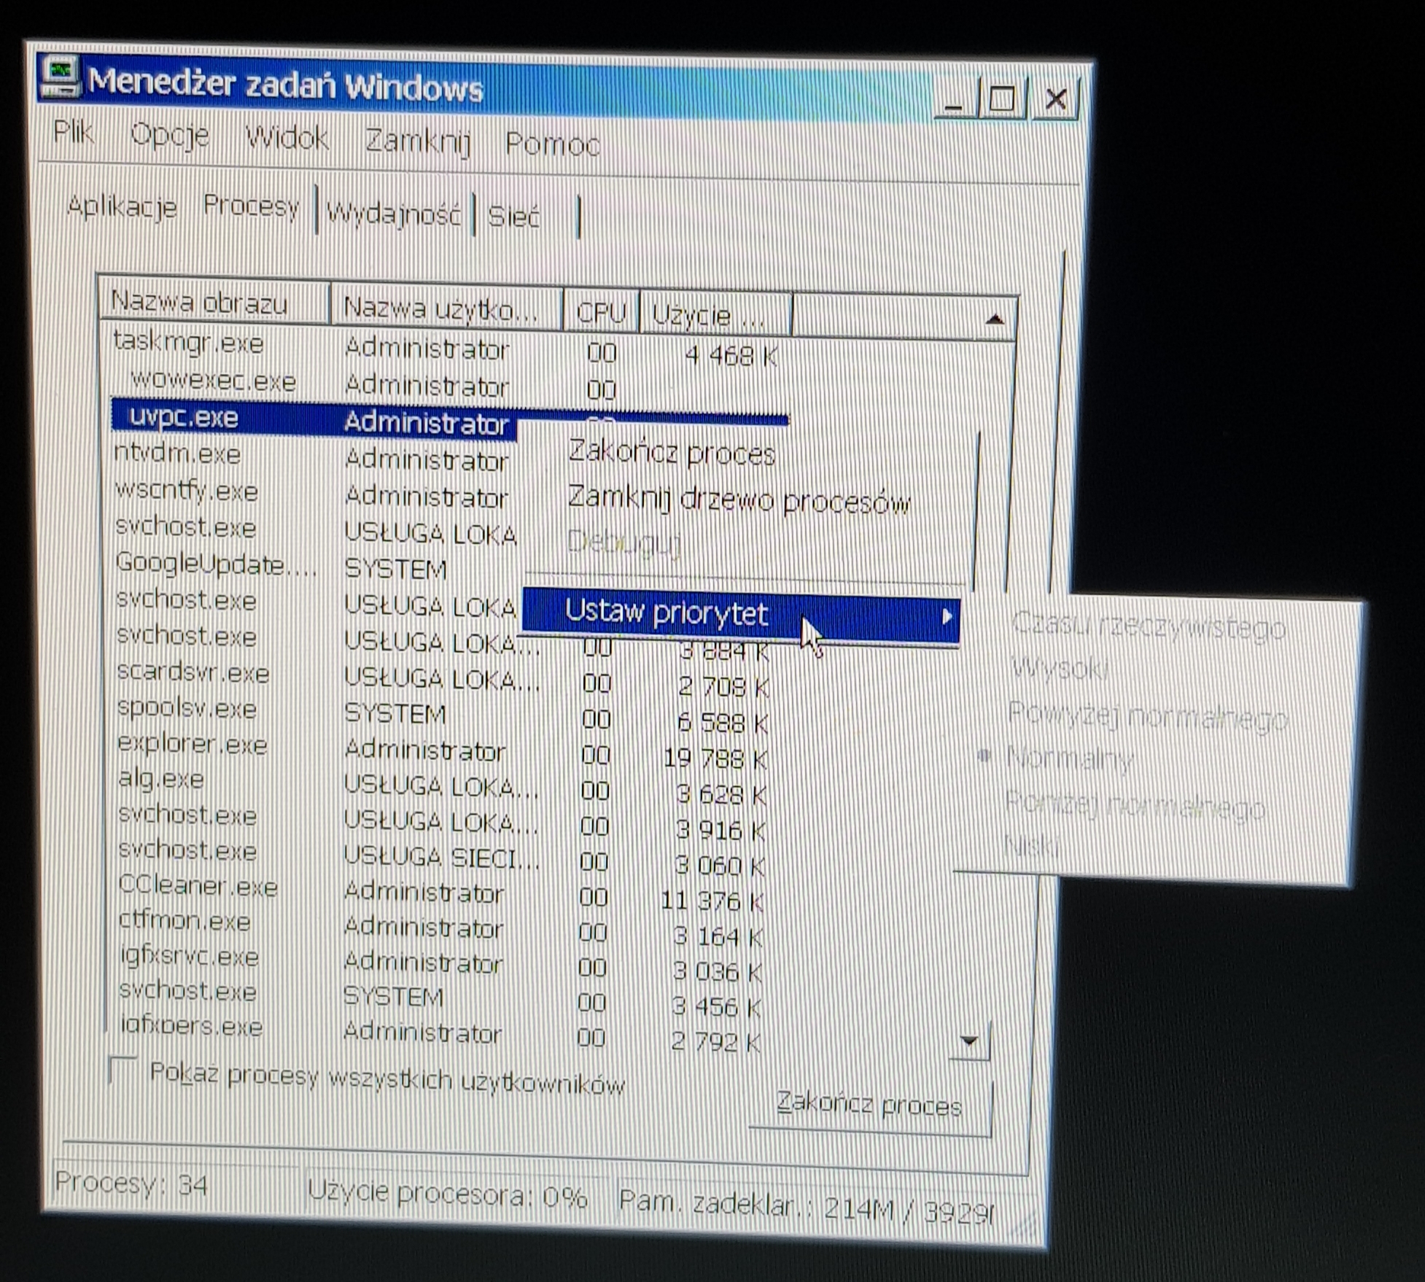Click the 4 468 K memory value
1425x1282 pixels.
pyautogui.click(x=731, y=357)
